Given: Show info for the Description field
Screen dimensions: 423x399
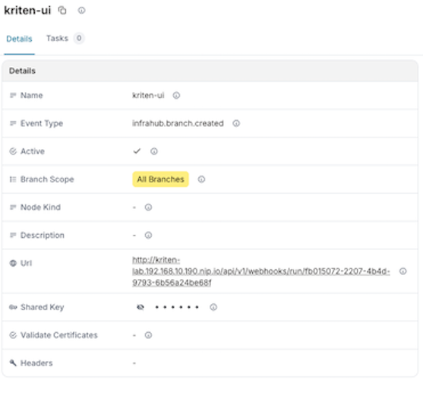Looking at the screenshot, I should (148, 235).
